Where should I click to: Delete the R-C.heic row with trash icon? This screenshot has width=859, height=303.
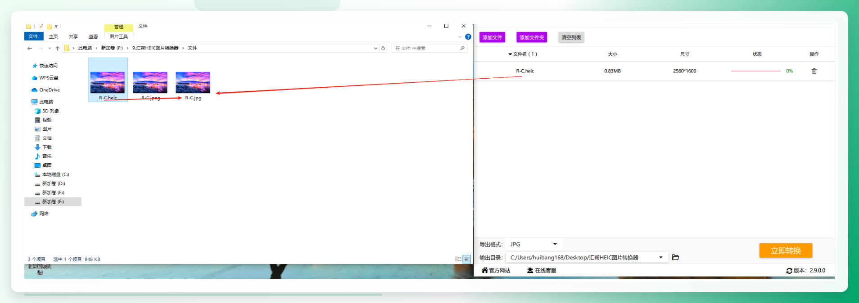[x=814, y=71]
